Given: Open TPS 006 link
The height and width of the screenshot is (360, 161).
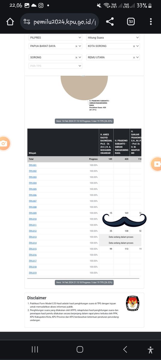Looking at the screenshot, I should coord(33,195).
